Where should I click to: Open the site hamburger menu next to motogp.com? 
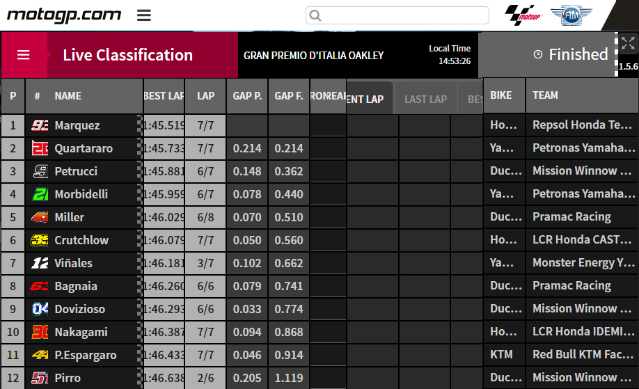[x=144, y=15]
